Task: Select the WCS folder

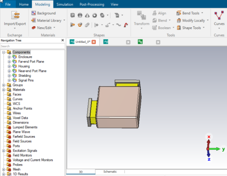Action: (x=16, y=104)
